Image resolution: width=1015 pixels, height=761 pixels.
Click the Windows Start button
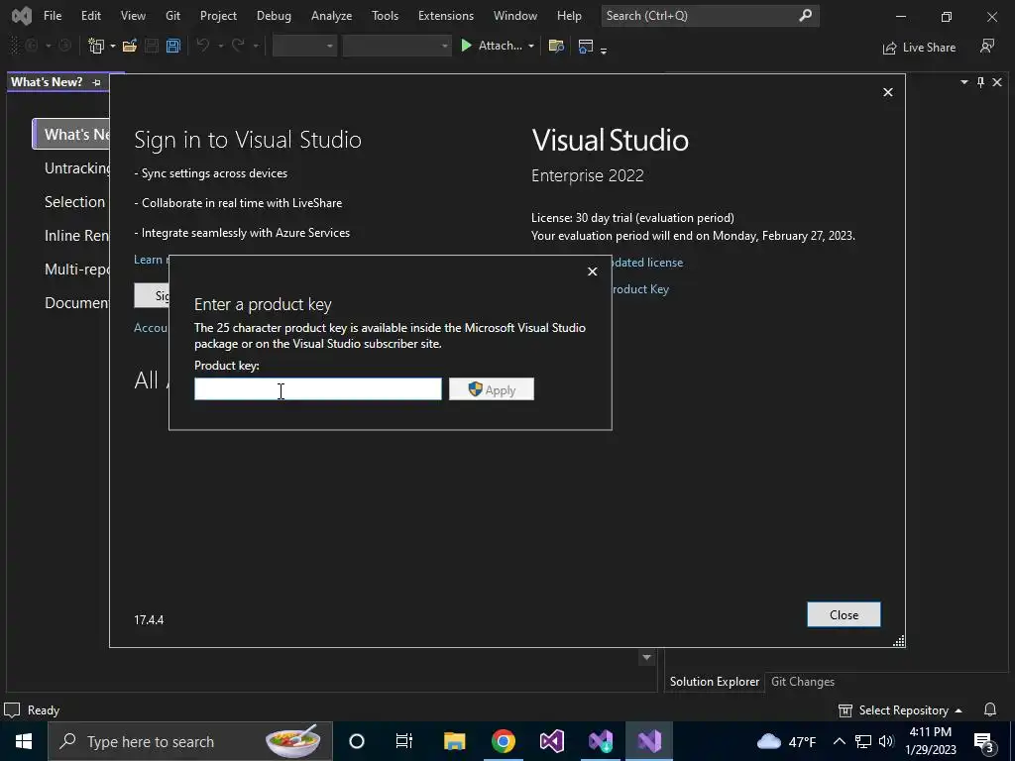tap(24, 741)
